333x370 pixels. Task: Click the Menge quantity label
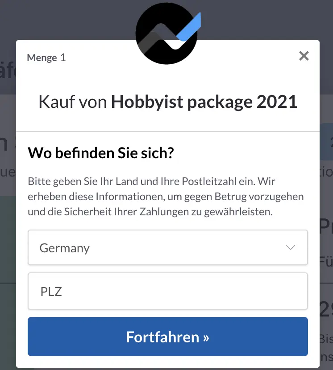pos(42,58)
